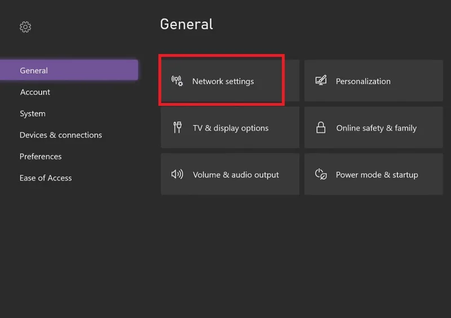Screen dimensions: 451x318
Task: Open the Online safety & family label
Action: (x=376, y=128)
